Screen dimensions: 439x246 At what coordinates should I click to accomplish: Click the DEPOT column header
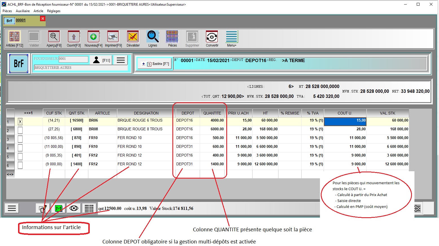tap(188, 113)
